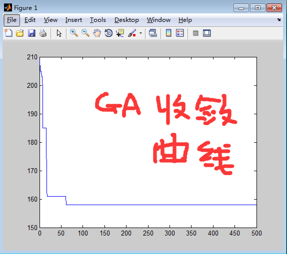Open the Insert menu

point(73,20)
